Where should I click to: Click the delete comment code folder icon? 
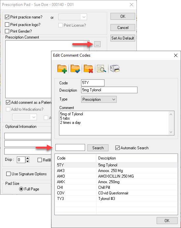[88, 69]
